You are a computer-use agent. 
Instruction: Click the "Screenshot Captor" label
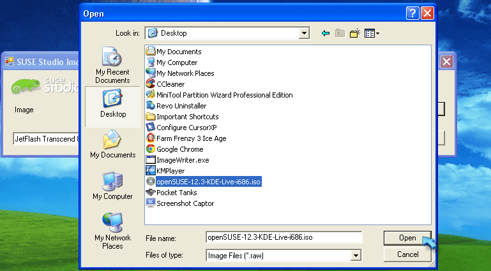coord(185,203)
